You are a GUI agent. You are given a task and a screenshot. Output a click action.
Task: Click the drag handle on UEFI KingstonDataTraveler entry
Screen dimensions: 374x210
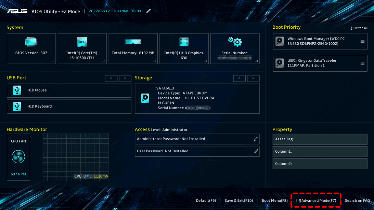pos(362,63)
